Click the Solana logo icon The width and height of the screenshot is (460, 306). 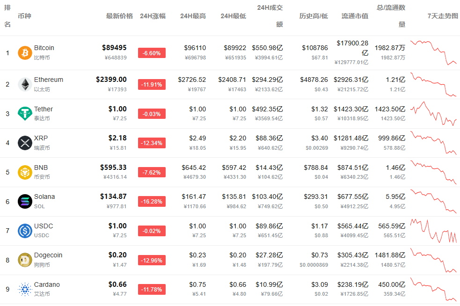(25, 201)
